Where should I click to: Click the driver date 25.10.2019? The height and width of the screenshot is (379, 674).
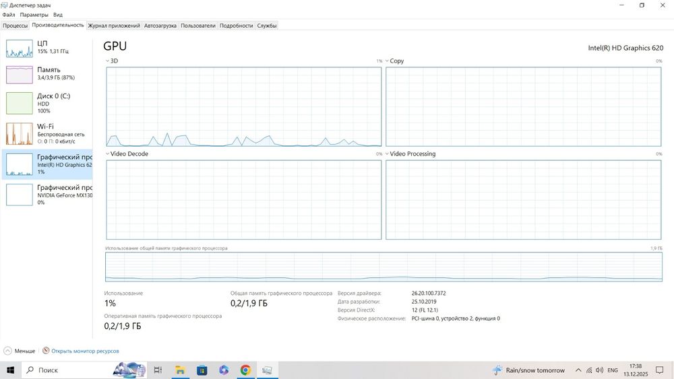tap(424, 302)
